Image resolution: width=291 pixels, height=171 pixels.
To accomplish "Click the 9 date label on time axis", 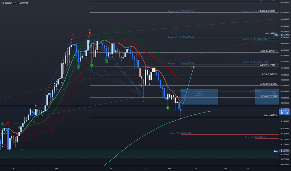I will [13, 169].
